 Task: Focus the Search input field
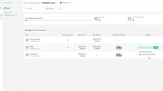coord(34,8)
